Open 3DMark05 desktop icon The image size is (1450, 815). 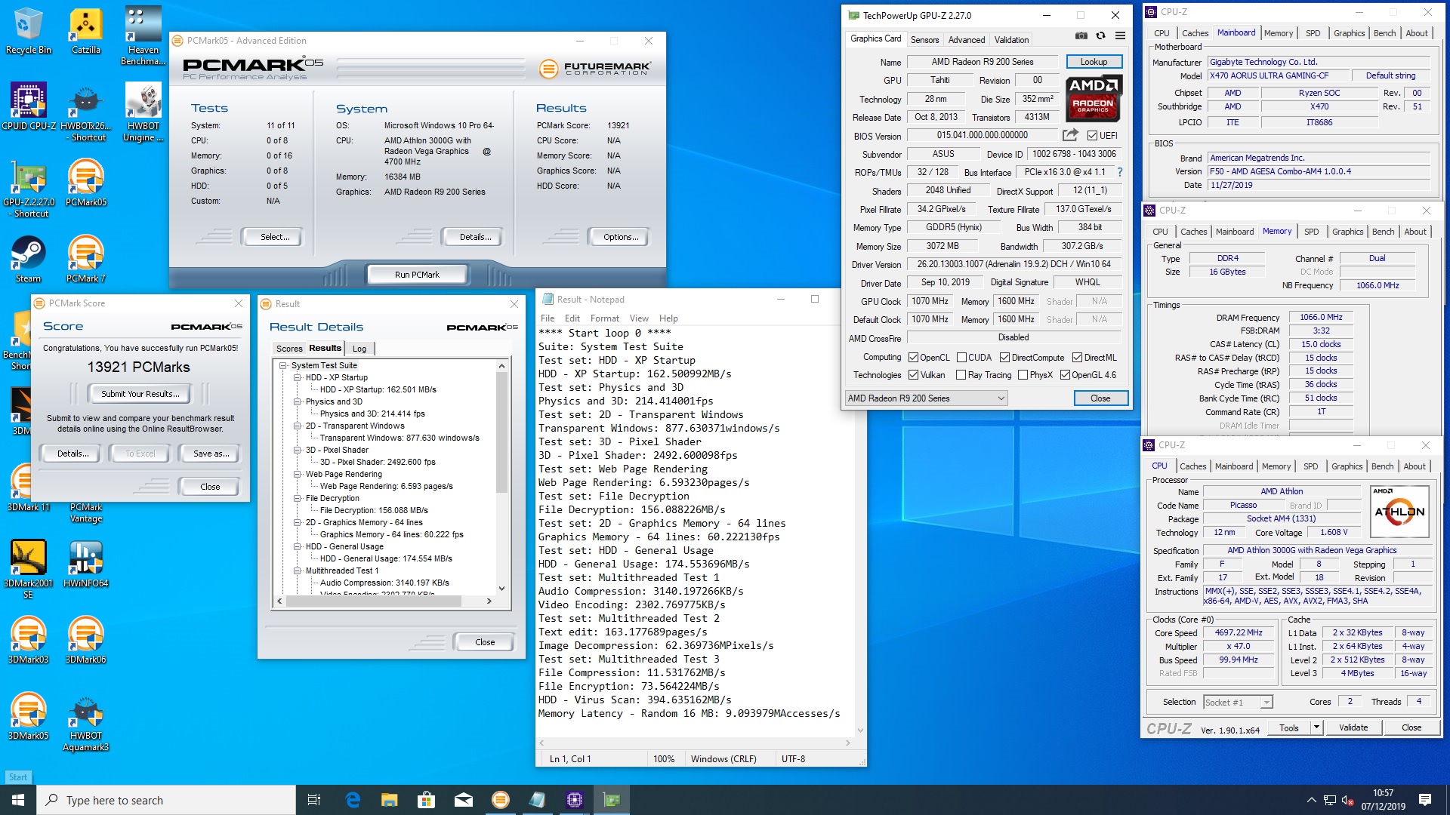[x=28, y=717]
